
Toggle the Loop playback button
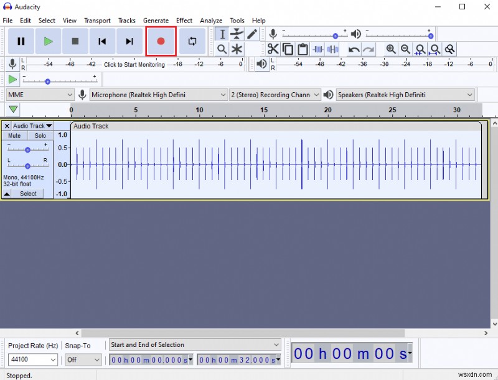(192, 41)
